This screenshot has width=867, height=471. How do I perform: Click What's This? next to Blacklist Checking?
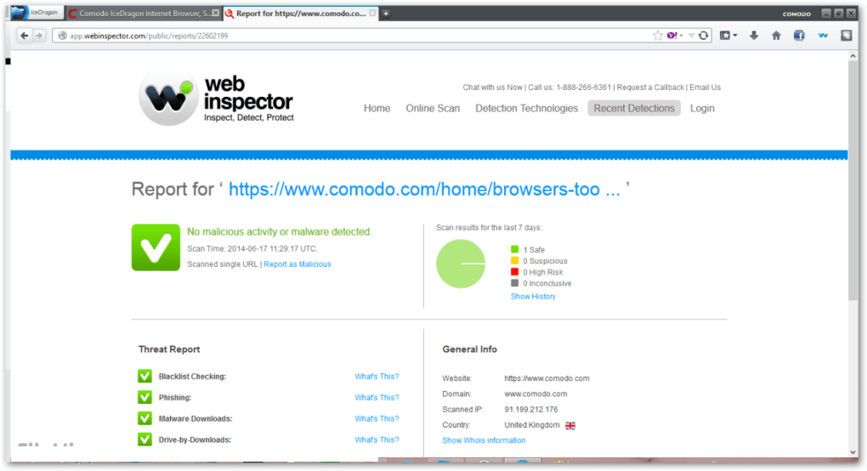point(377,377)
